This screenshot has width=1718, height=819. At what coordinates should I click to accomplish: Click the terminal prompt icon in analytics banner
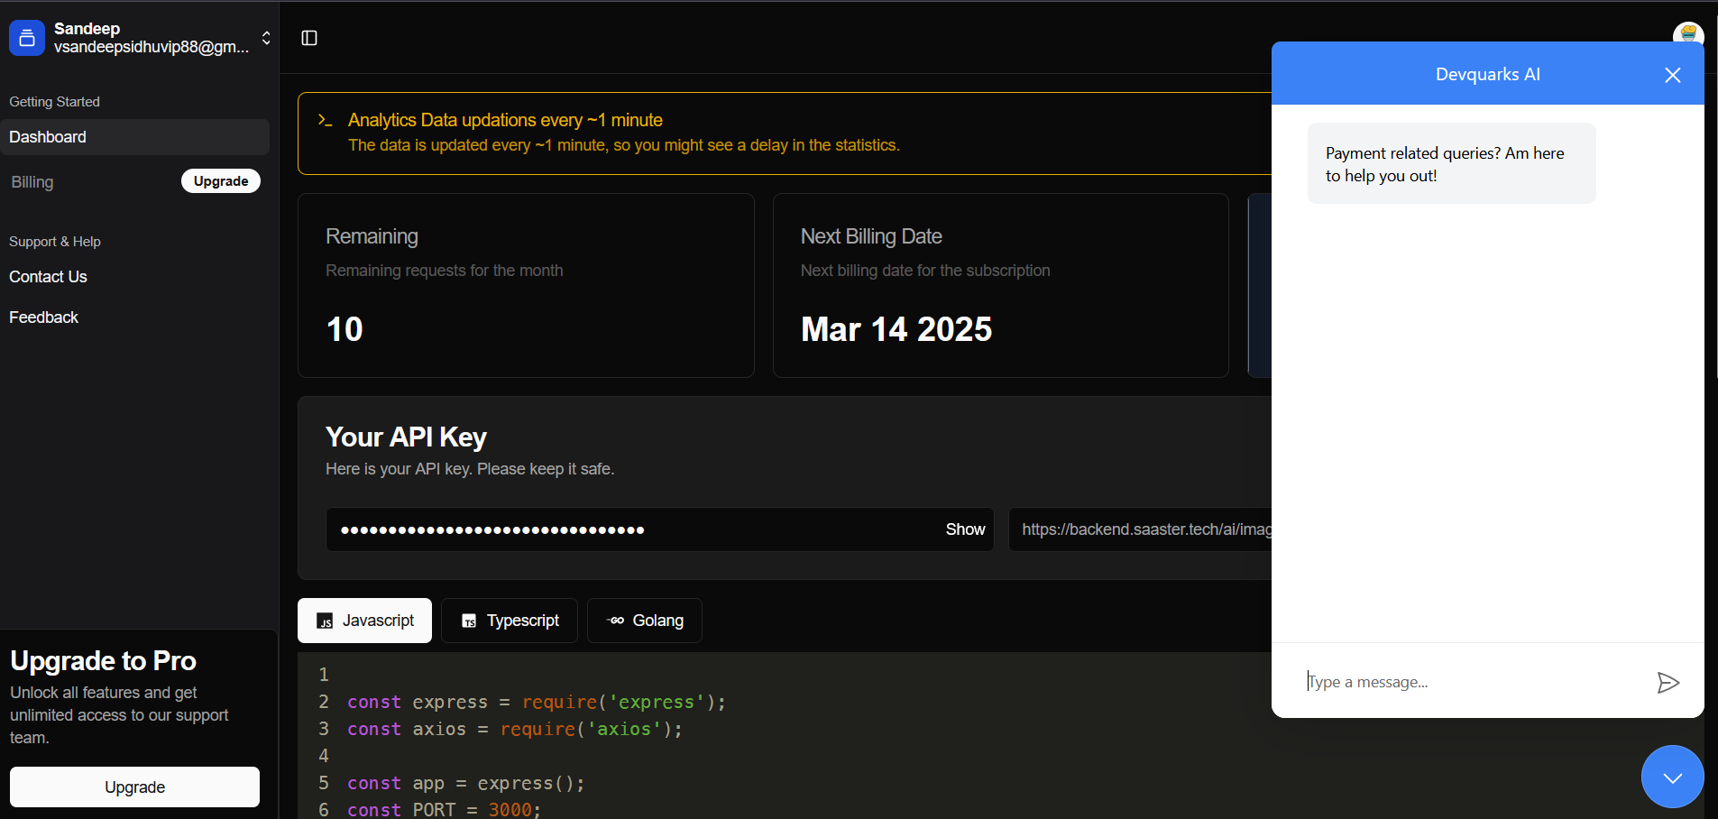[x=326, y=120]
